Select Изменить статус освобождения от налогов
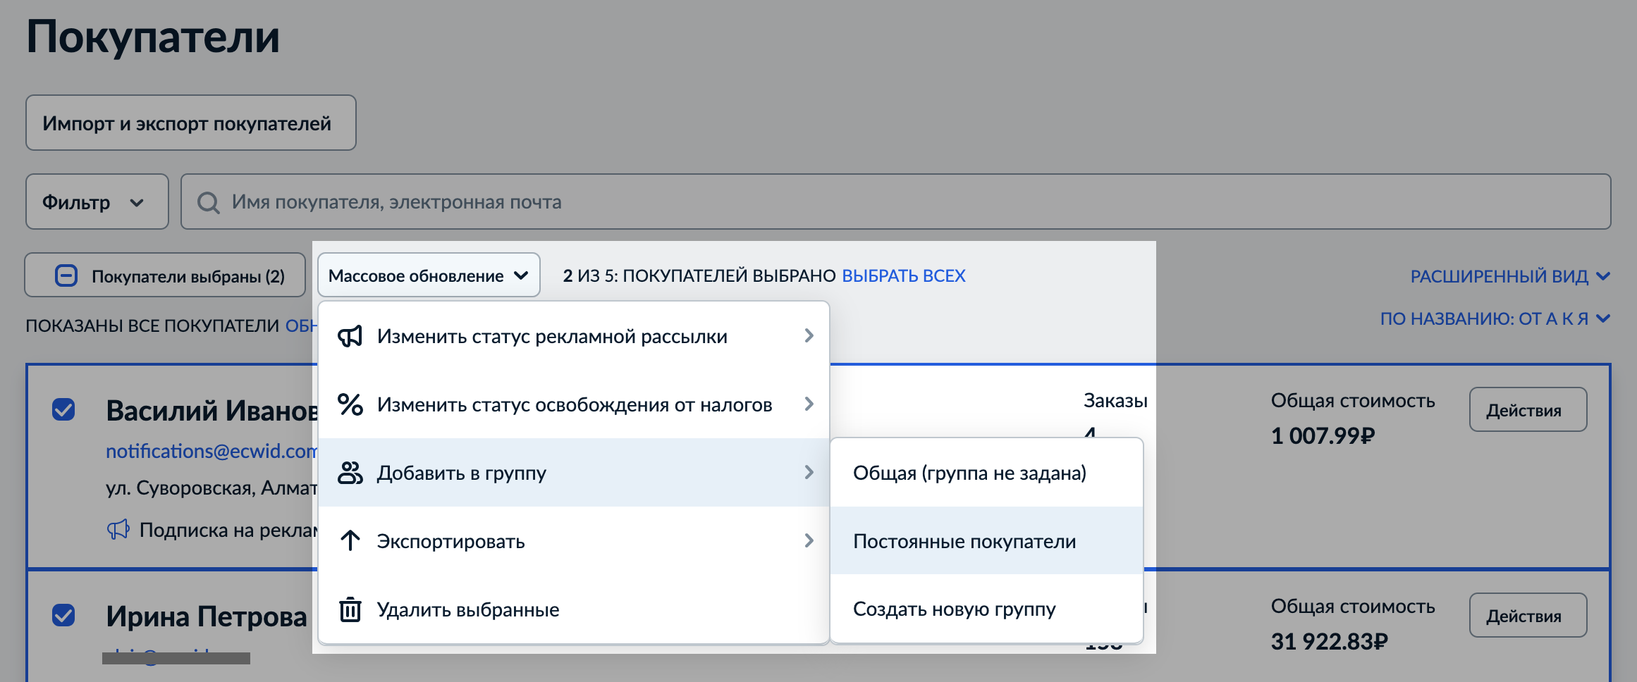 coord(574,404)
